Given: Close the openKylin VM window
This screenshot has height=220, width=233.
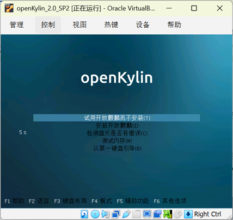Looking at the screenshot, I should 220,8.
